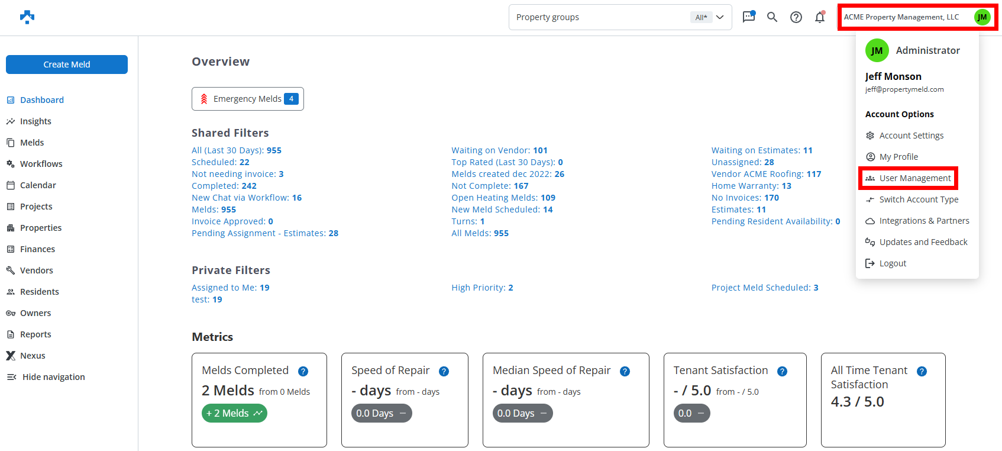Open the Waiting on Vendor filter link

pos(499,150)
